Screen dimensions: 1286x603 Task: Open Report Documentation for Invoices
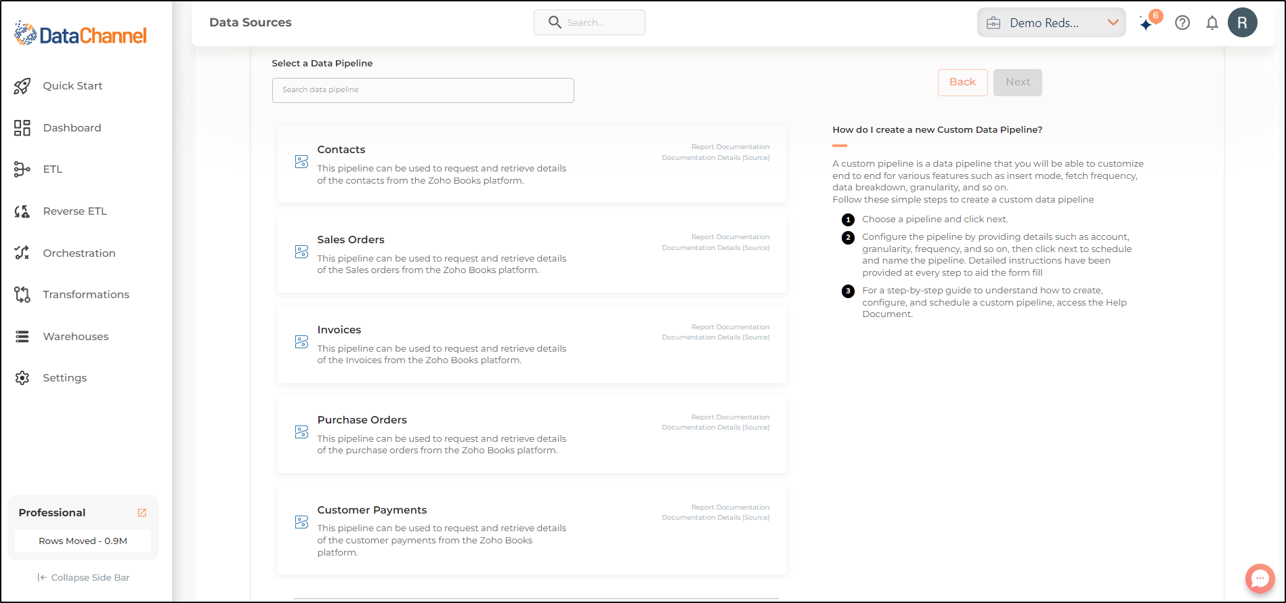pos(730,327)
